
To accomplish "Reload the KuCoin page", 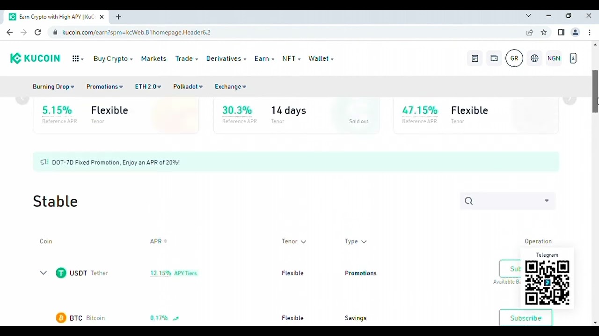I will (38, 32).
